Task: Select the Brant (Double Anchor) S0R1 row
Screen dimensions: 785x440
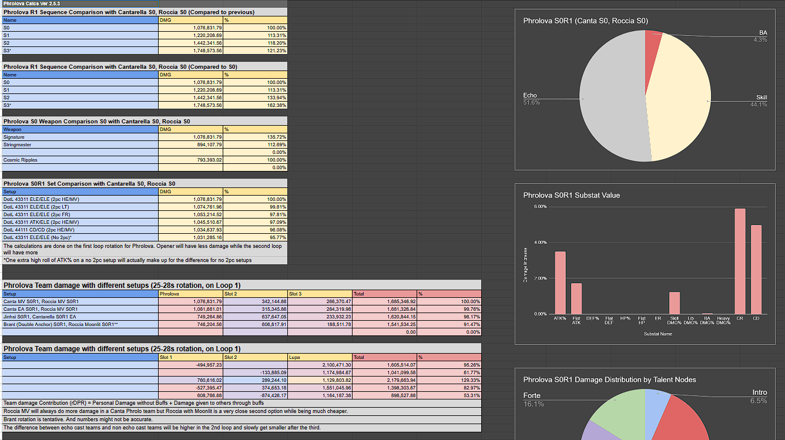Action: point(80,324)
